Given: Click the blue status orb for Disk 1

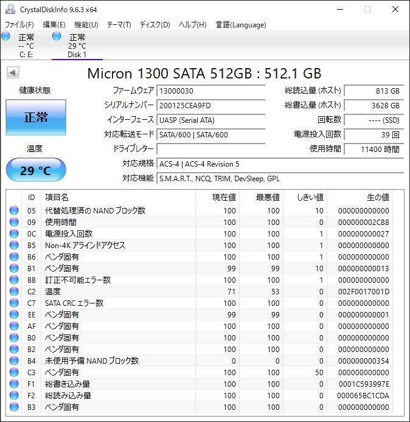Looking at the screenshot, I should (x=57, y=36).
